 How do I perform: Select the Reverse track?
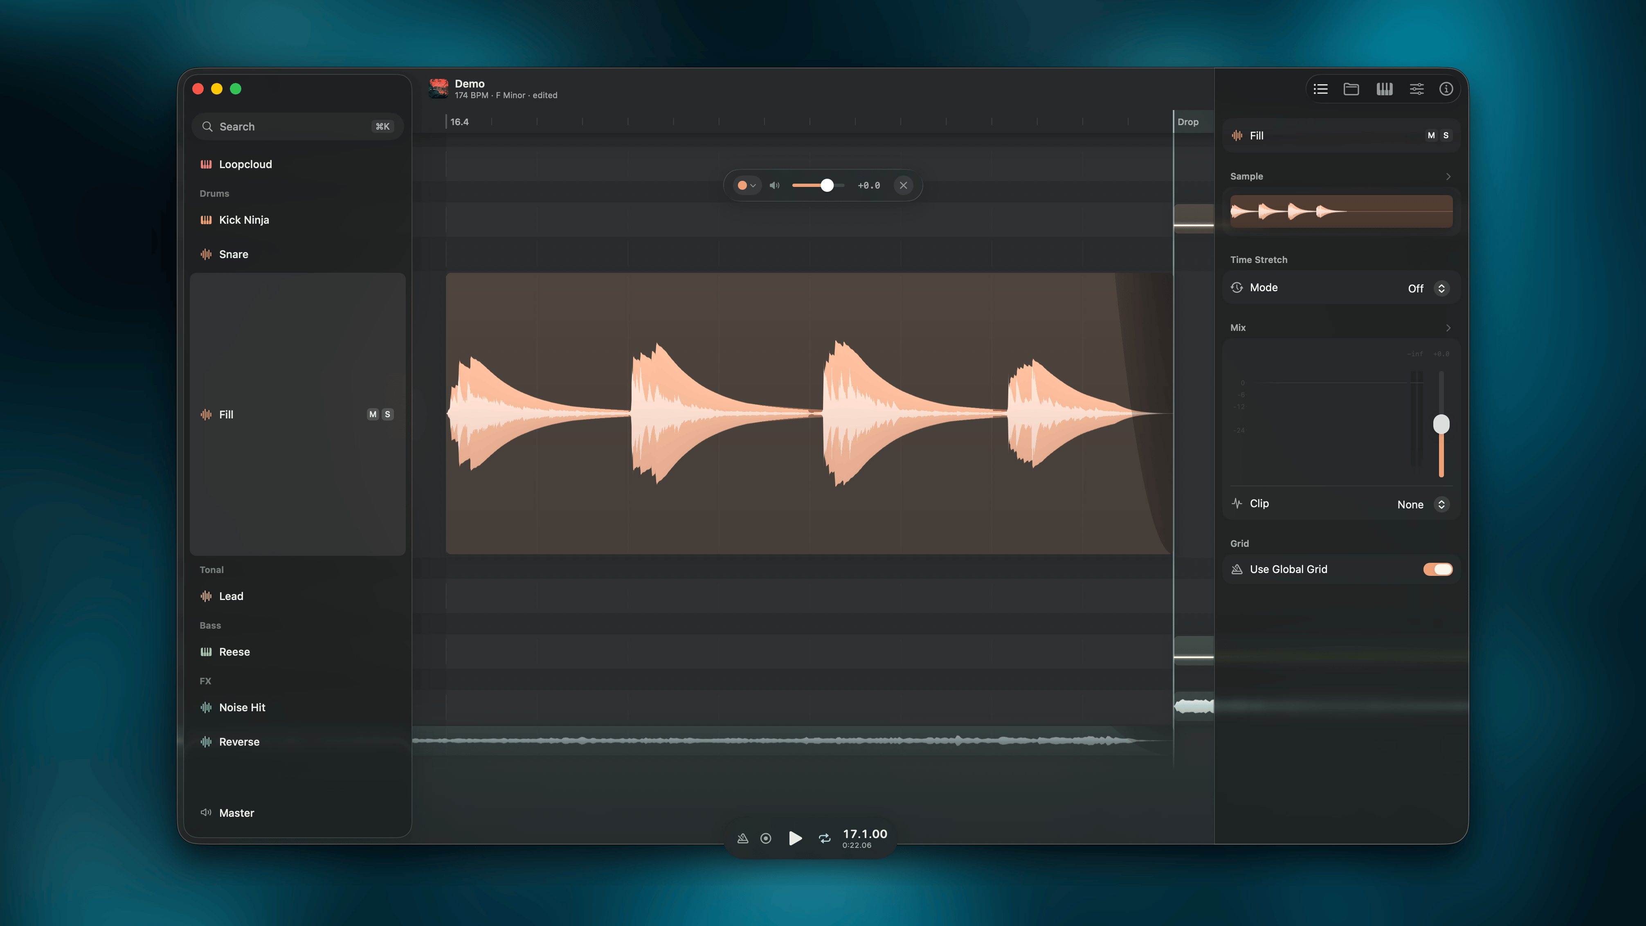(x=298, y=742)
